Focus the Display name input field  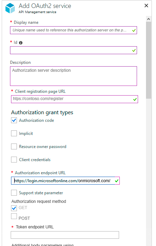click(74, 30)
